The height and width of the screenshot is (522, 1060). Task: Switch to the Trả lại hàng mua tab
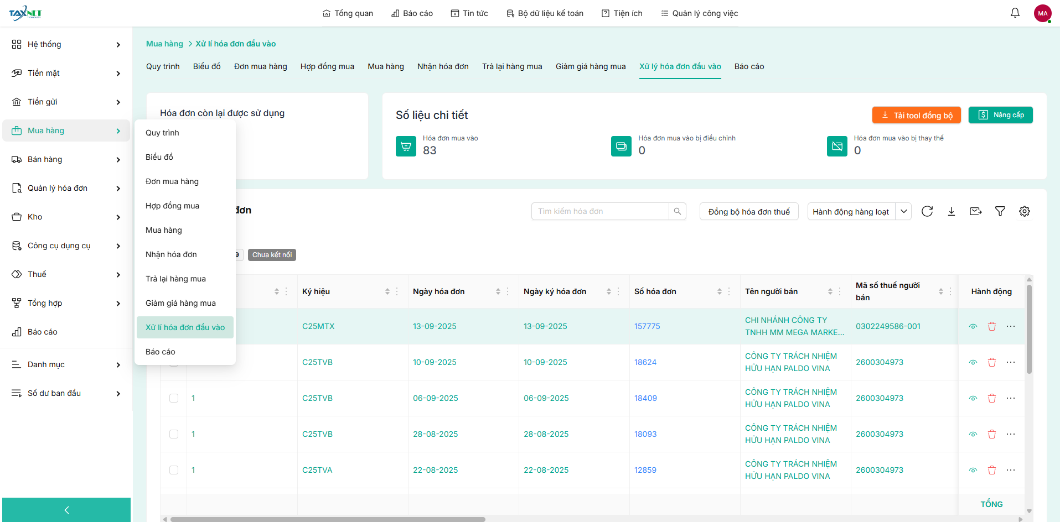point(512,66)
